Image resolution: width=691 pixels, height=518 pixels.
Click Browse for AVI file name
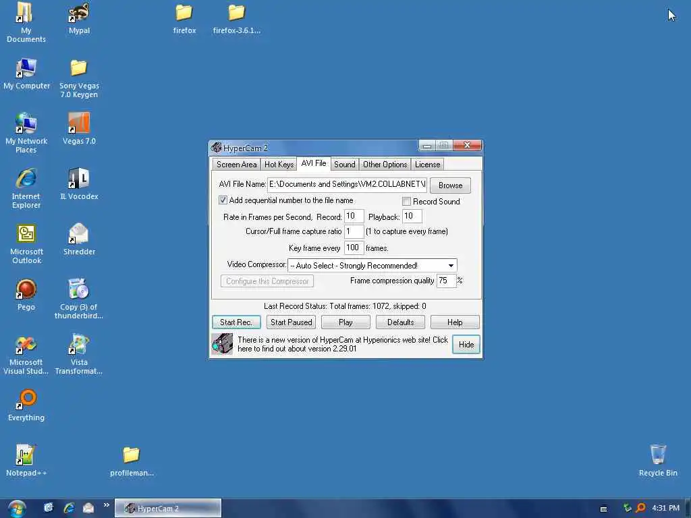pos(450,185)
